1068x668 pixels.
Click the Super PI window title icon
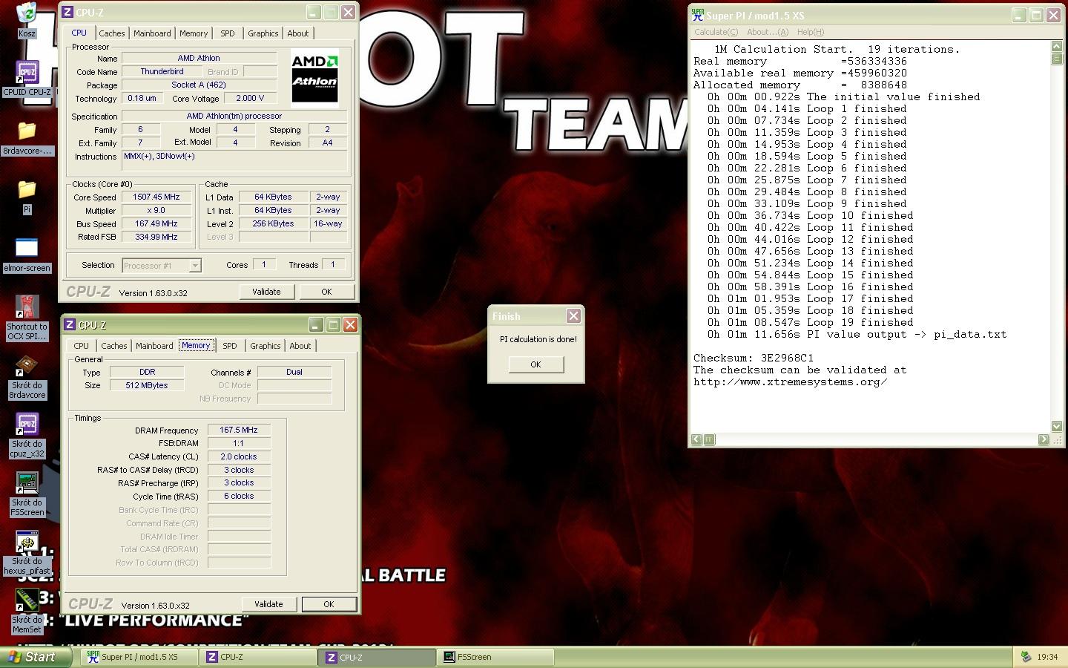[x=697, y=15]
